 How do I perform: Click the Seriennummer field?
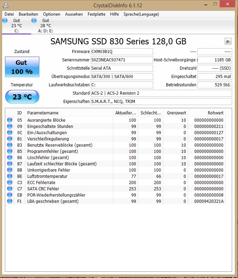pyautogui.click(x=122, y=60)
